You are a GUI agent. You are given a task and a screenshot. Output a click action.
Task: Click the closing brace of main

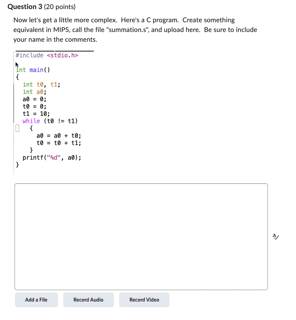pos(17,165)
